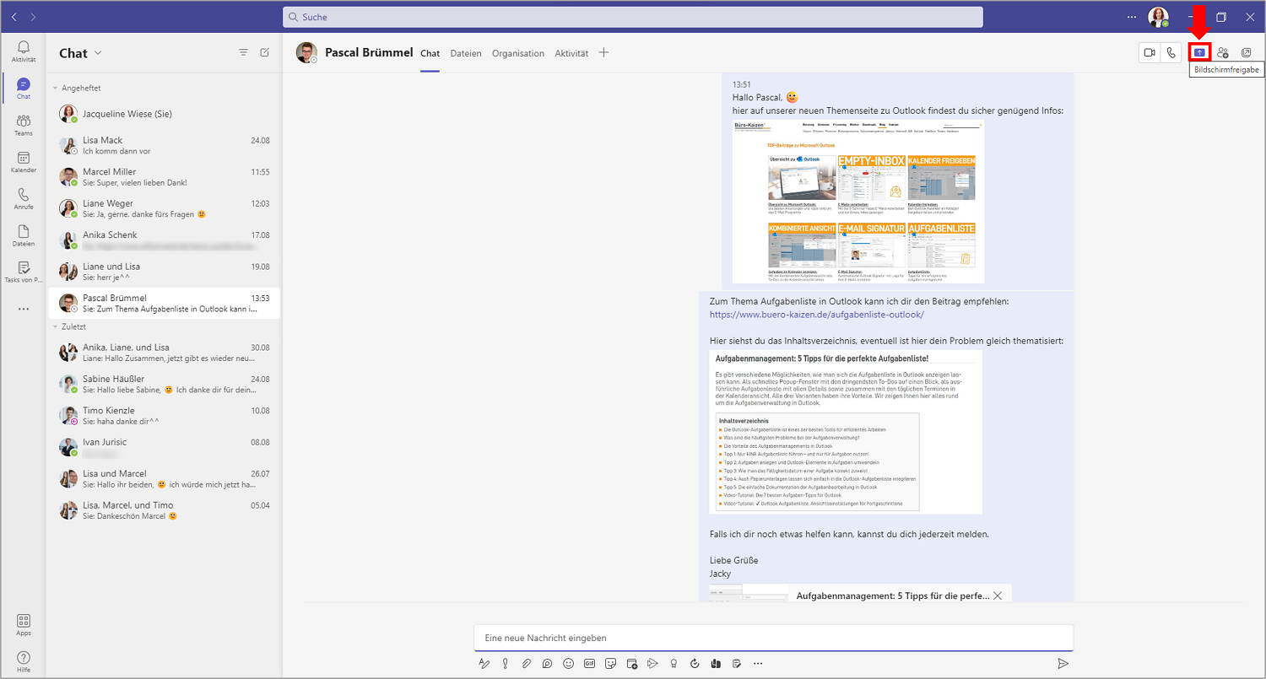
Task: Open more compose options ellipsis
Action: point(758,664)
